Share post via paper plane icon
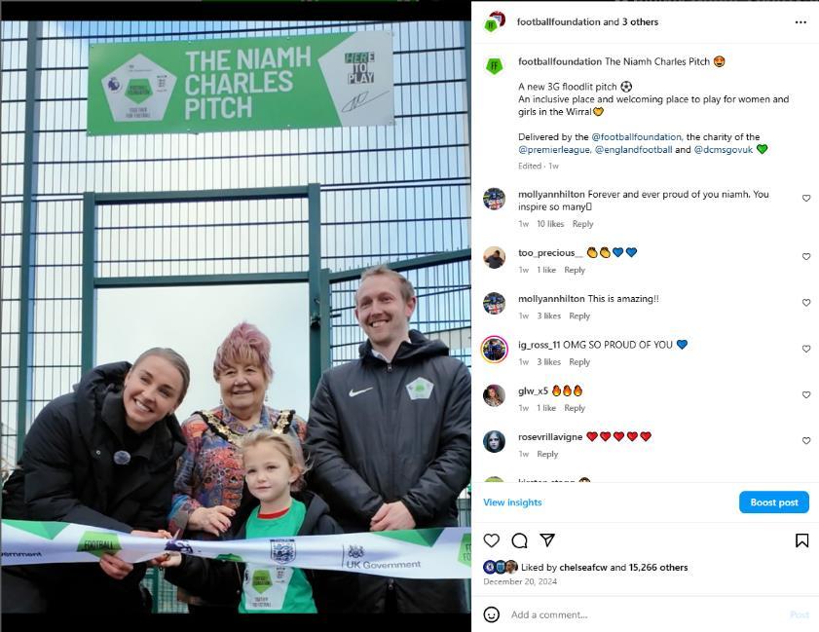The height and width of the screenshot is (632, 819). [x=547, y=539]
